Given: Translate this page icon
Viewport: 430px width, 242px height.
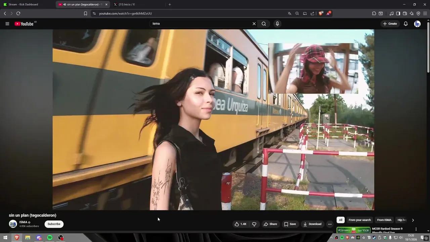Looking at the screenshot, I should pos(290,13).
